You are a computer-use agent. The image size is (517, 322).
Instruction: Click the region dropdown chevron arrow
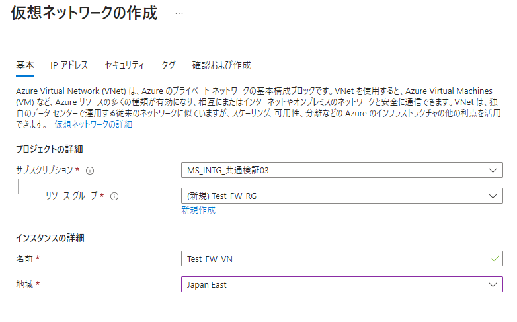[x=492, y=284]
